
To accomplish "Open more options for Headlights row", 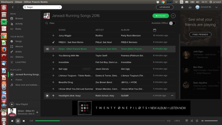I will 172,95.
